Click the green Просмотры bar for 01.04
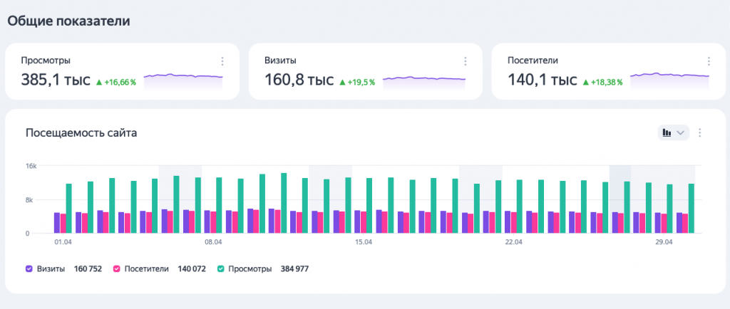 [x=69, y=208]
